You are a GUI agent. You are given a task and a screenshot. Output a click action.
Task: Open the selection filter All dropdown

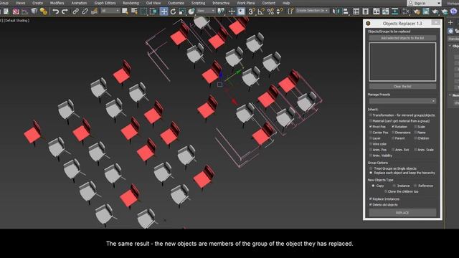click(x=110, y=11)
